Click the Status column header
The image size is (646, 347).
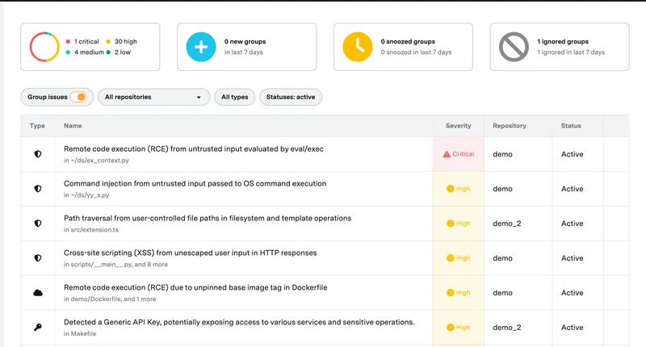click(x=571, y=126)
